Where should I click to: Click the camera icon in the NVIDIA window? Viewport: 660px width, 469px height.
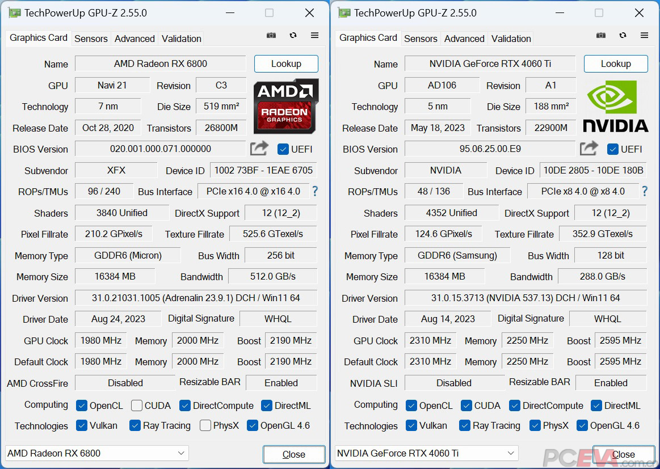[600, 35]
